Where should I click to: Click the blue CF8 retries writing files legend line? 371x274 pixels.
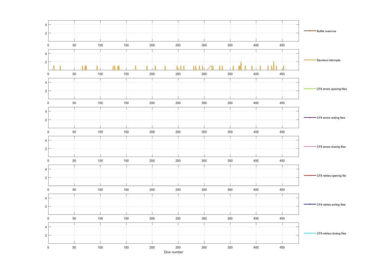310,204
